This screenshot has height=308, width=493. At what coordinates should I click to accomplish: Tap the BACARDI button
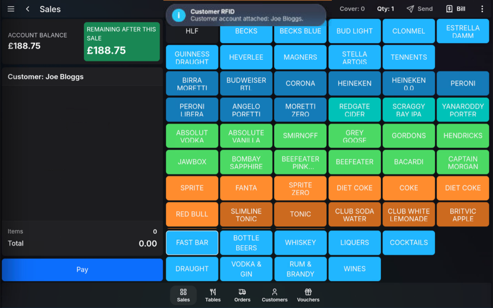coord(409,162)
